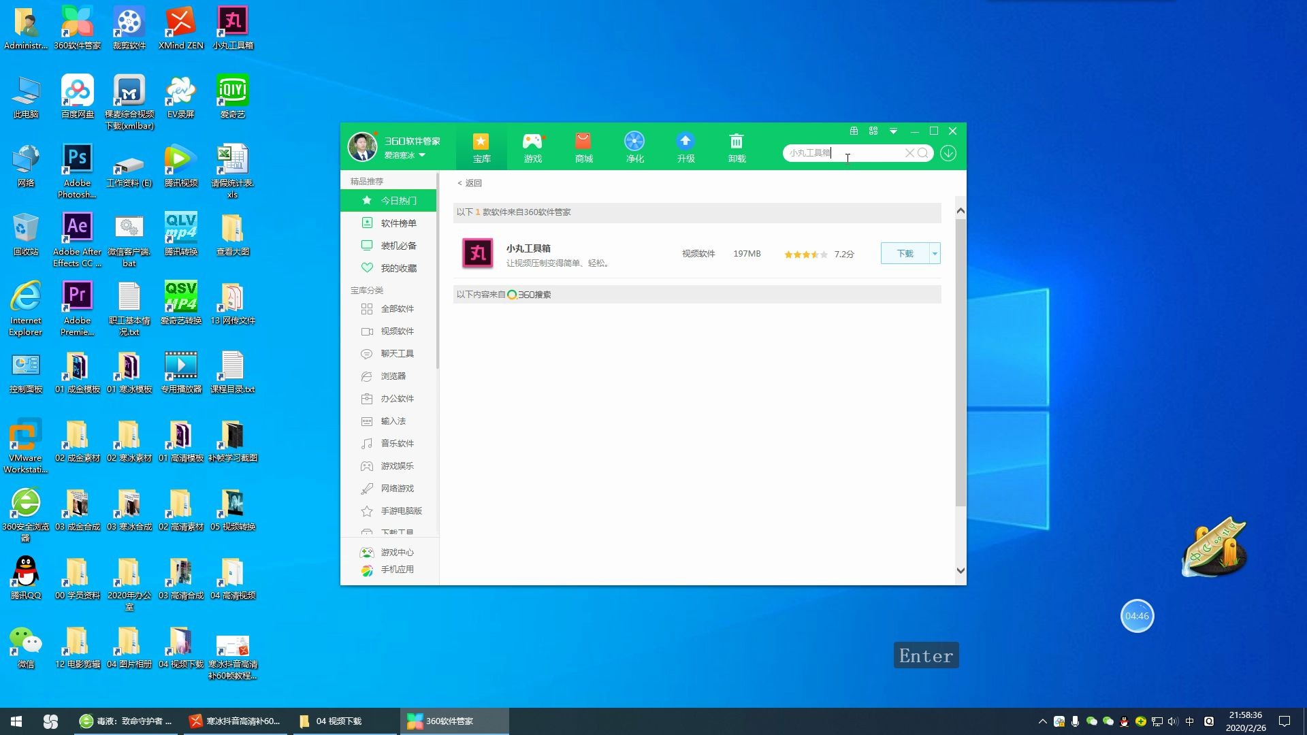Screen dimensions: 1307x735
Task: Expand the download button dropdown arrow
Action: 935,253
